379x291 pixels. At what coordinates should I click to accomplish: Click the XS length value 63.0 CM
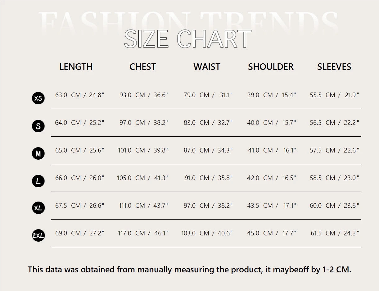point(68,95)
